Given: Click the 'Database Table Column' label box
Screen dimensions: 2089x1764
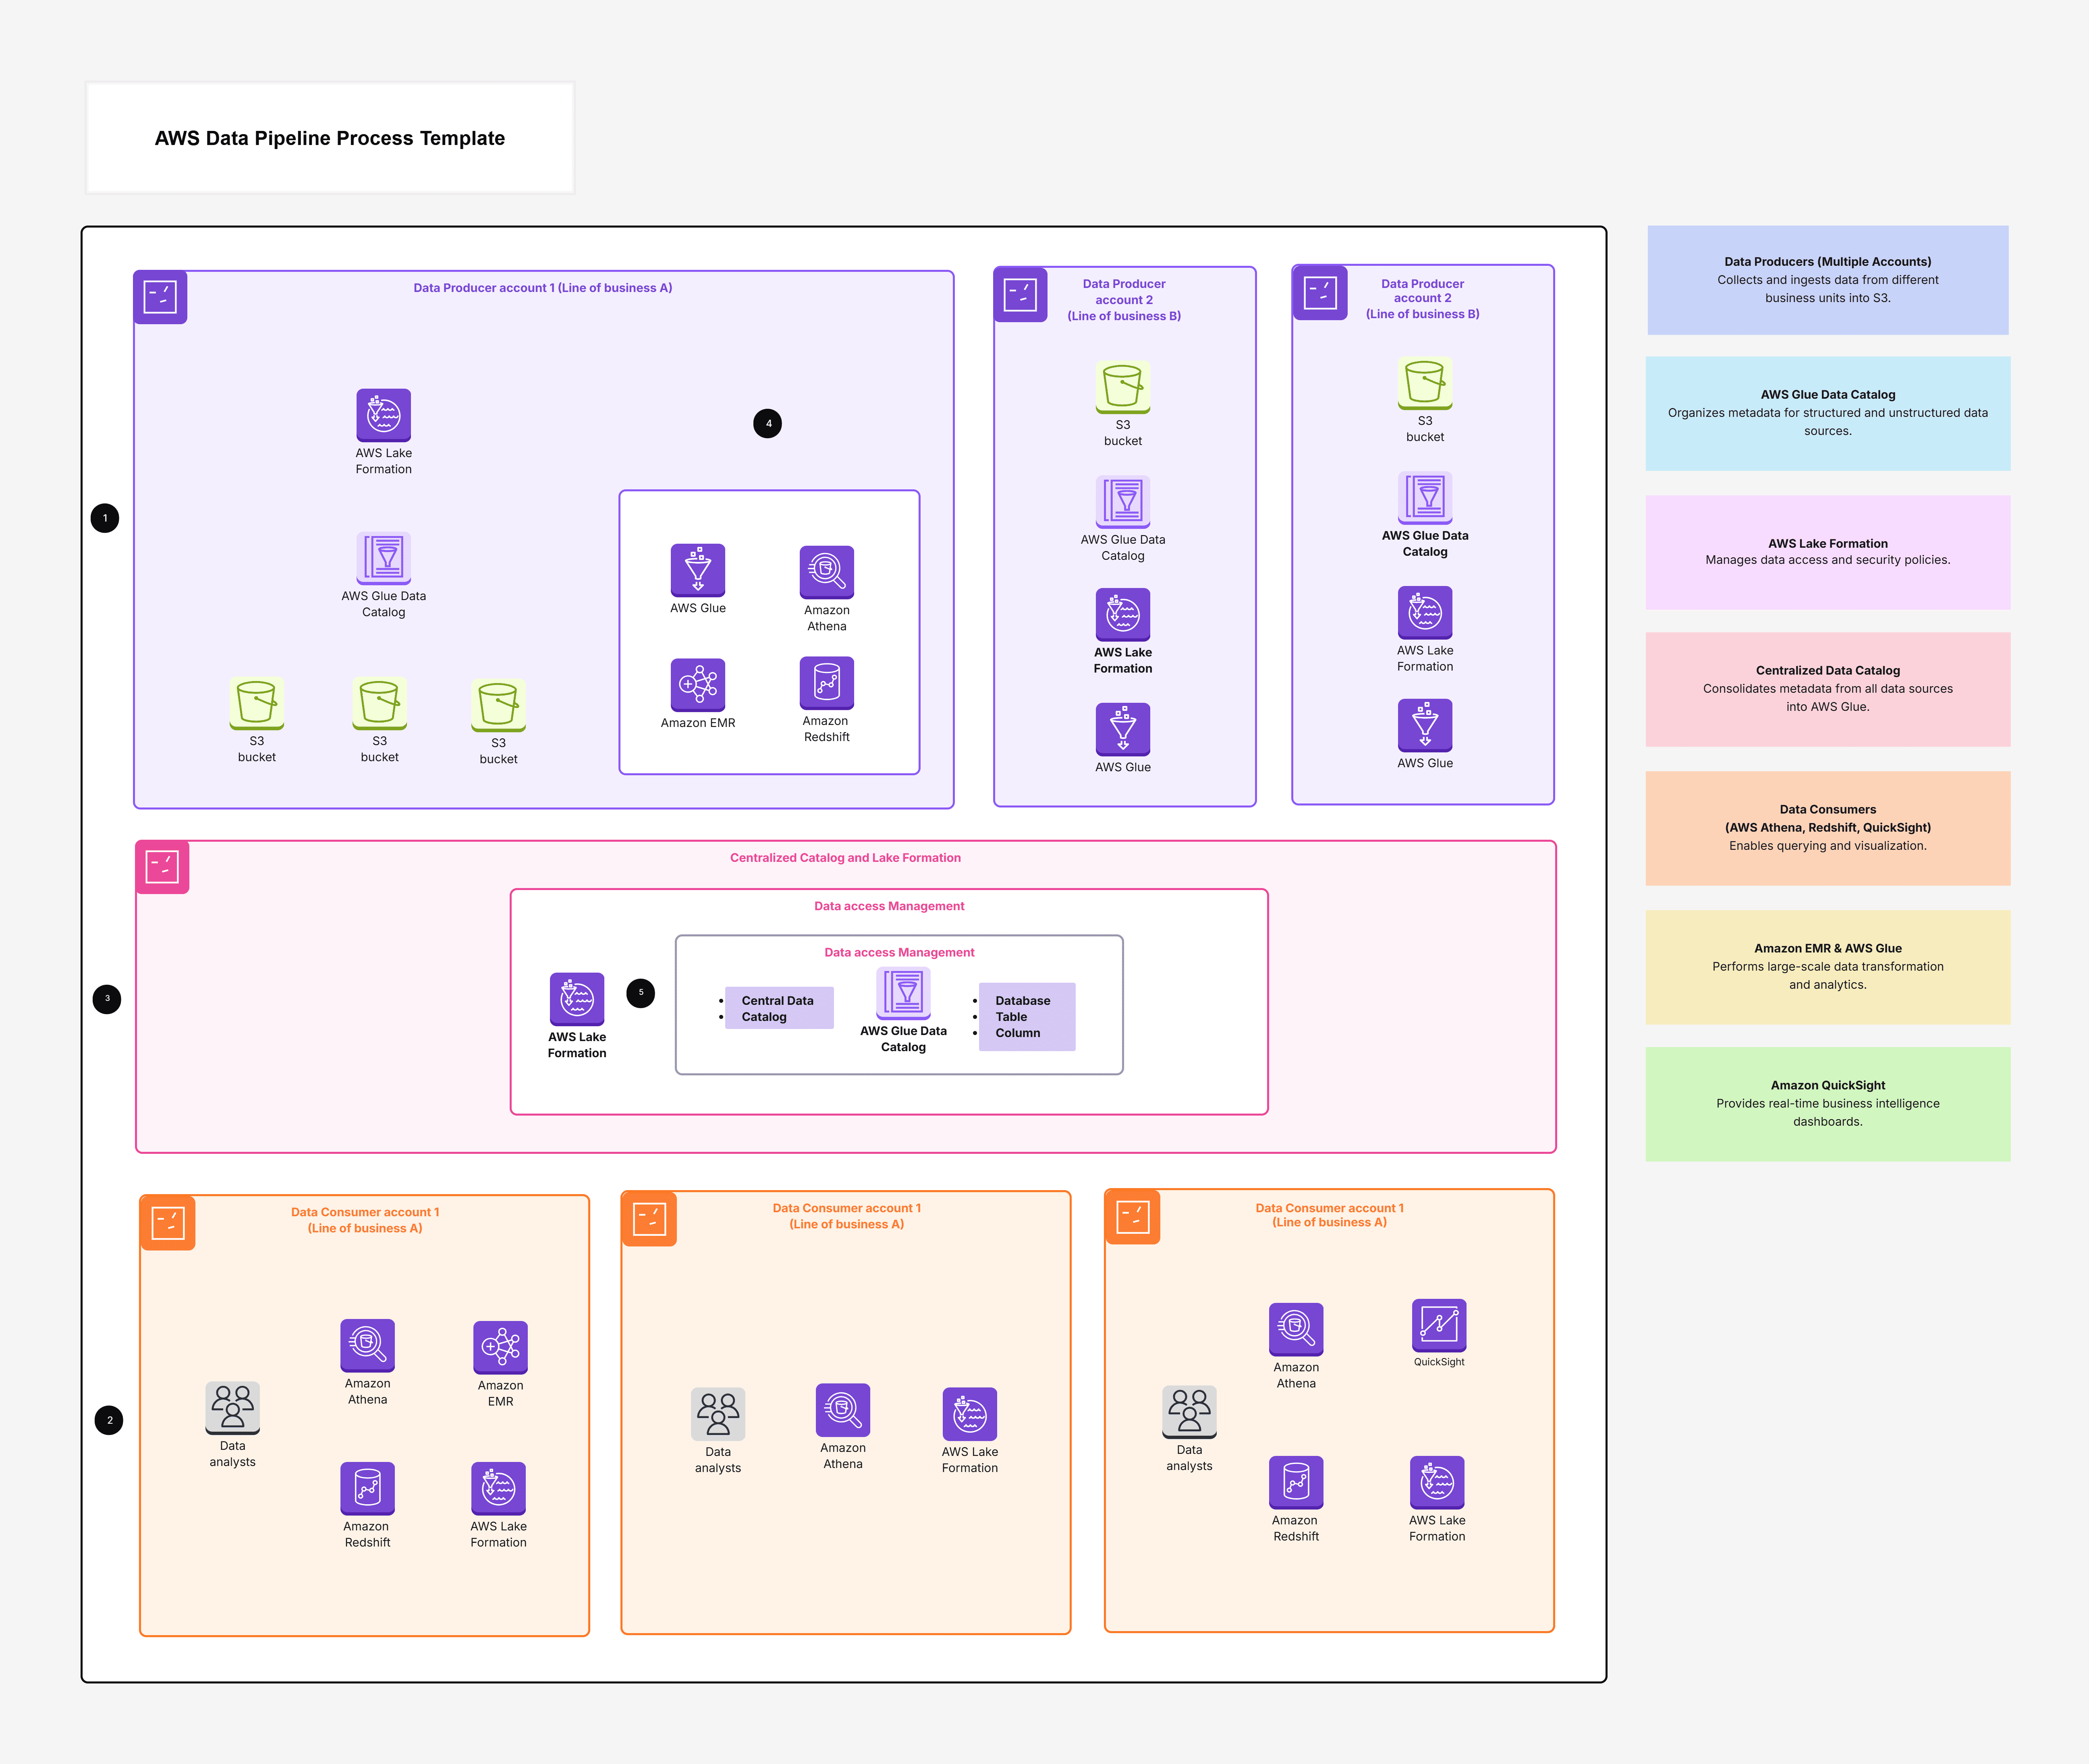Looking at the screenshot, I should pos(1027,1017).
